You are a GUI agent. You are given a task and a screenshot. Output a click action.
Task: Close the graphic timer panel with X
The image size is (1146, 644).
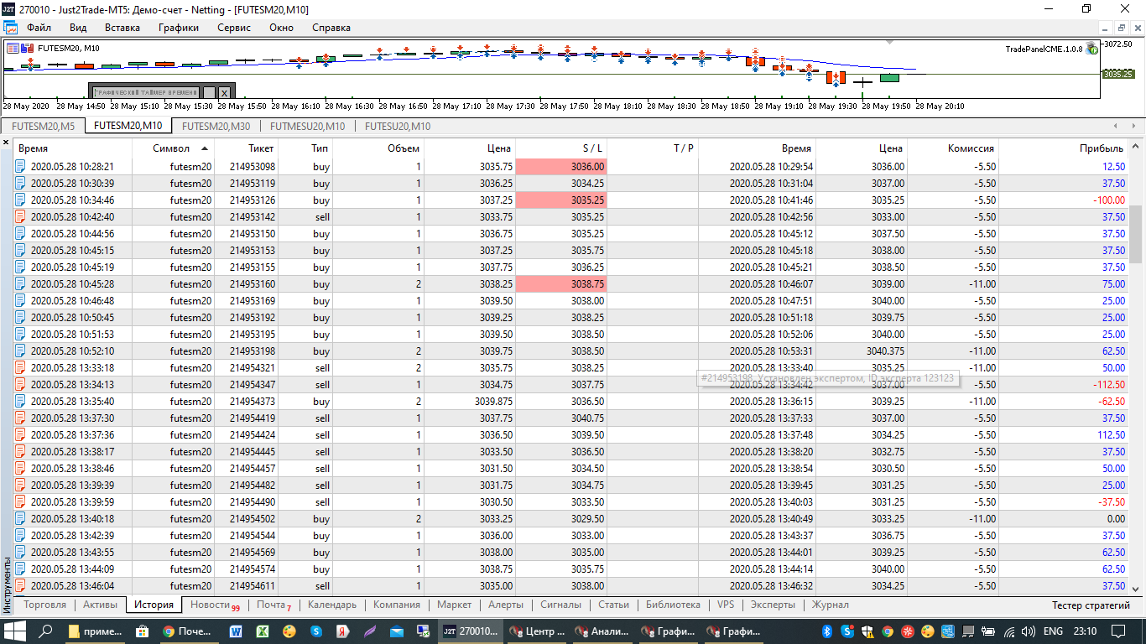coord(224,92)
